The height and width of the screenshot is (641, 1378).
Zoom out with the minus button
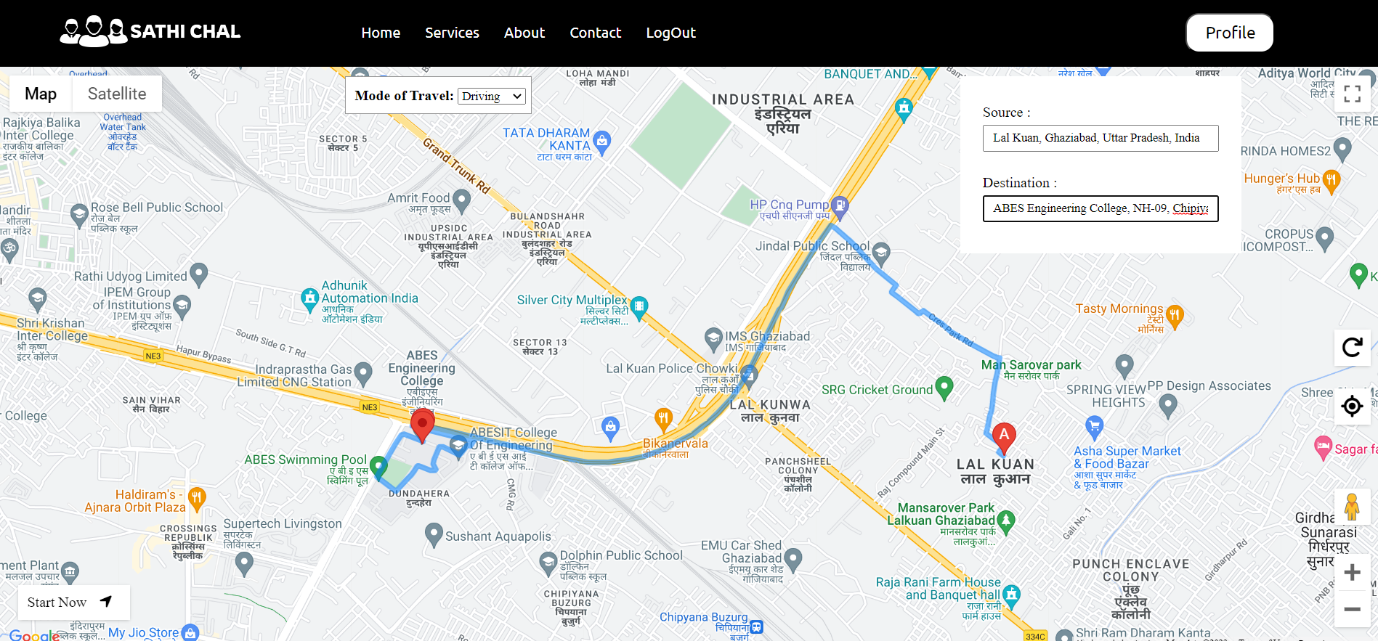tap(1352, 609)
